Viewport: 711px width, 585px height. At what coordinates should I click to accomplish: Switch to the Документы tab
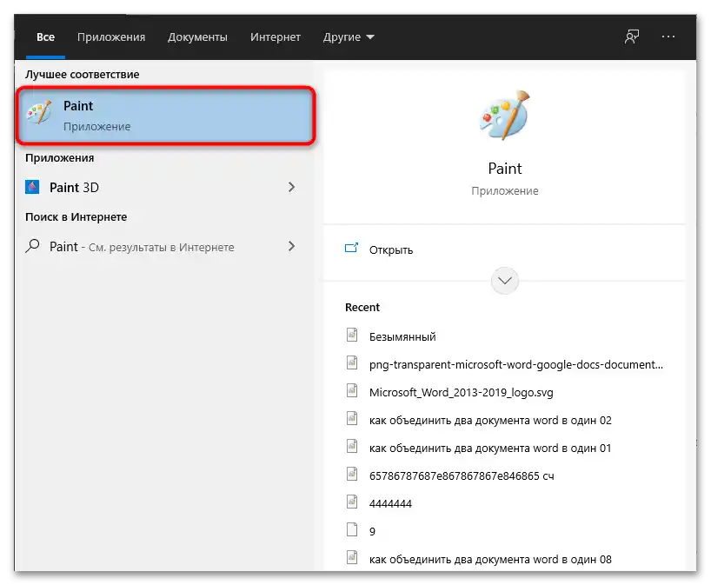pos(197,37)
